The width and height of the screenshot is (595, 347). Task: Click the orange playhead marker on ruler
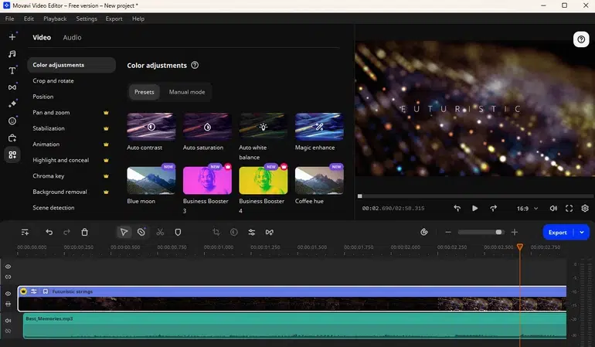tap(520, 247)
